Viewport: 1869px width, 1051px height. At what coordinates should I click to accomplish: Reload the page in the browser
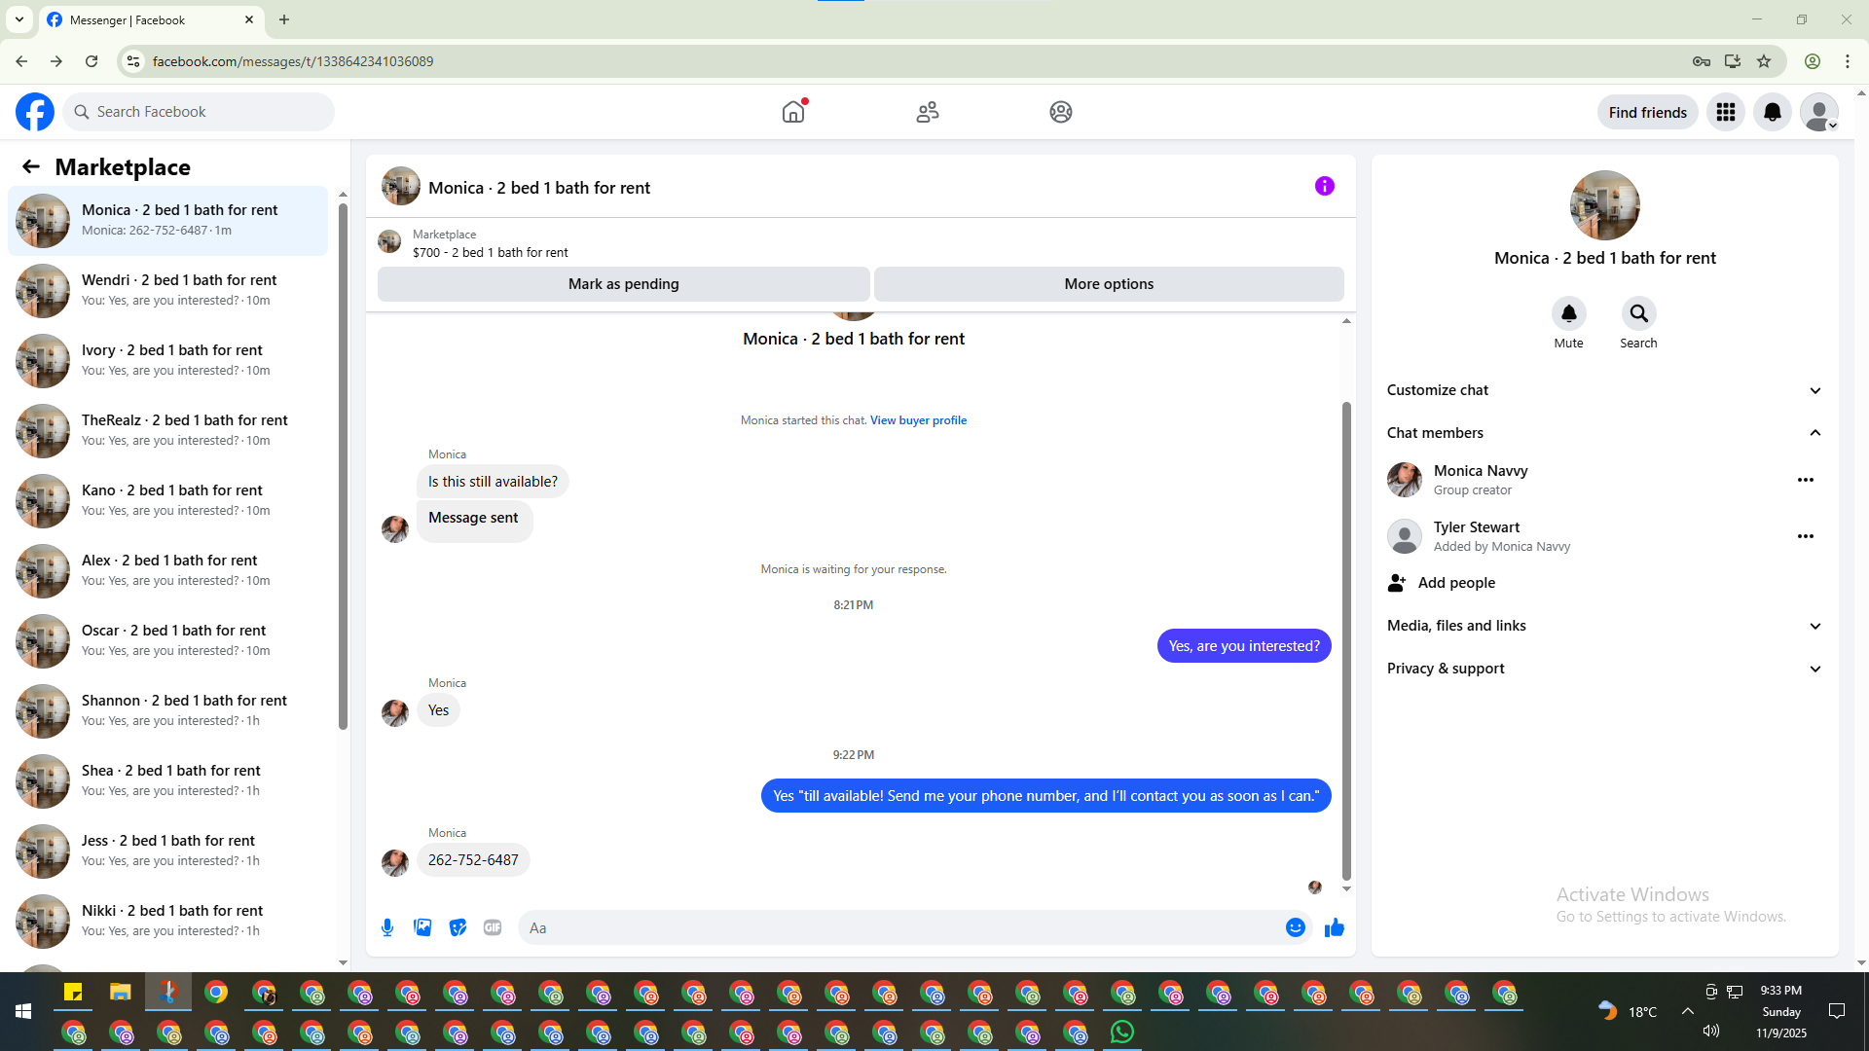(x=92, y=61)
